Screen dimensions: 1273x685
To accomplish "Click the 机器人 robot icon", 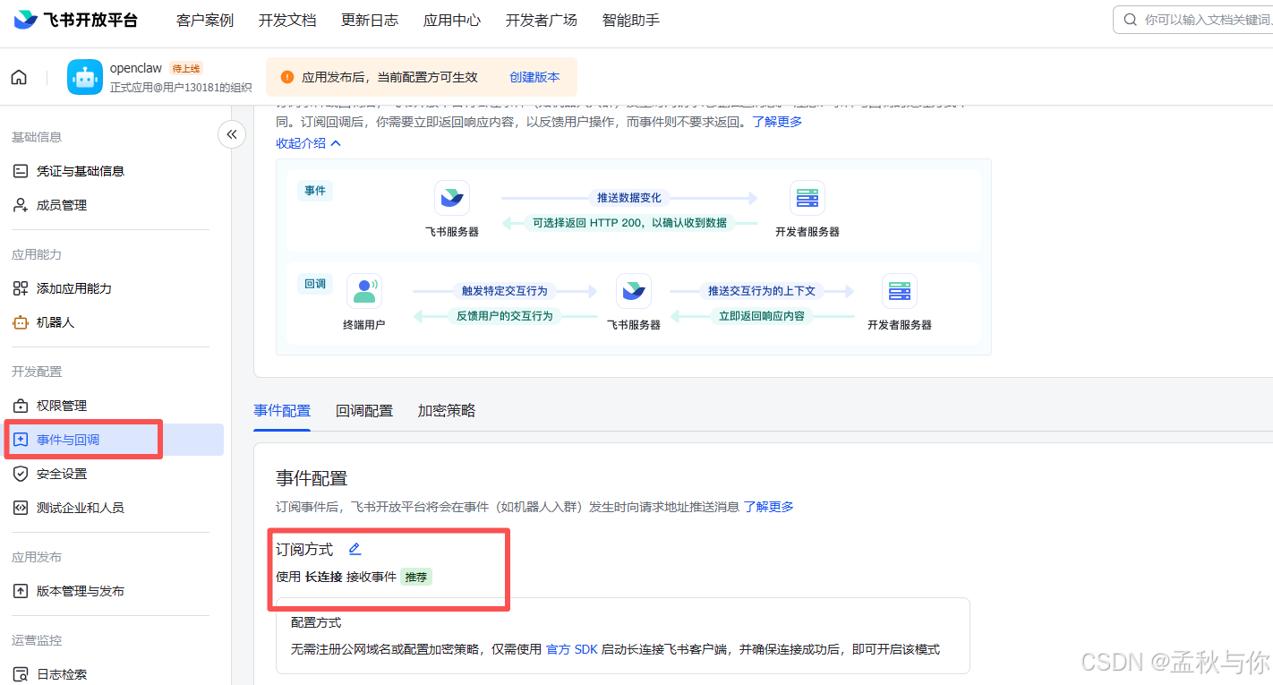I will [20, 321].
